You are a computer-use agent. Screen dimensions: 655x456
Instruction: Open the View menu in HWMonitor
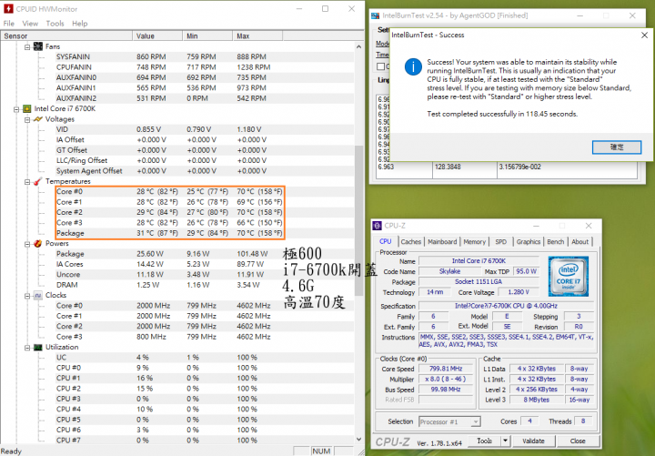(x=30, y=24)
